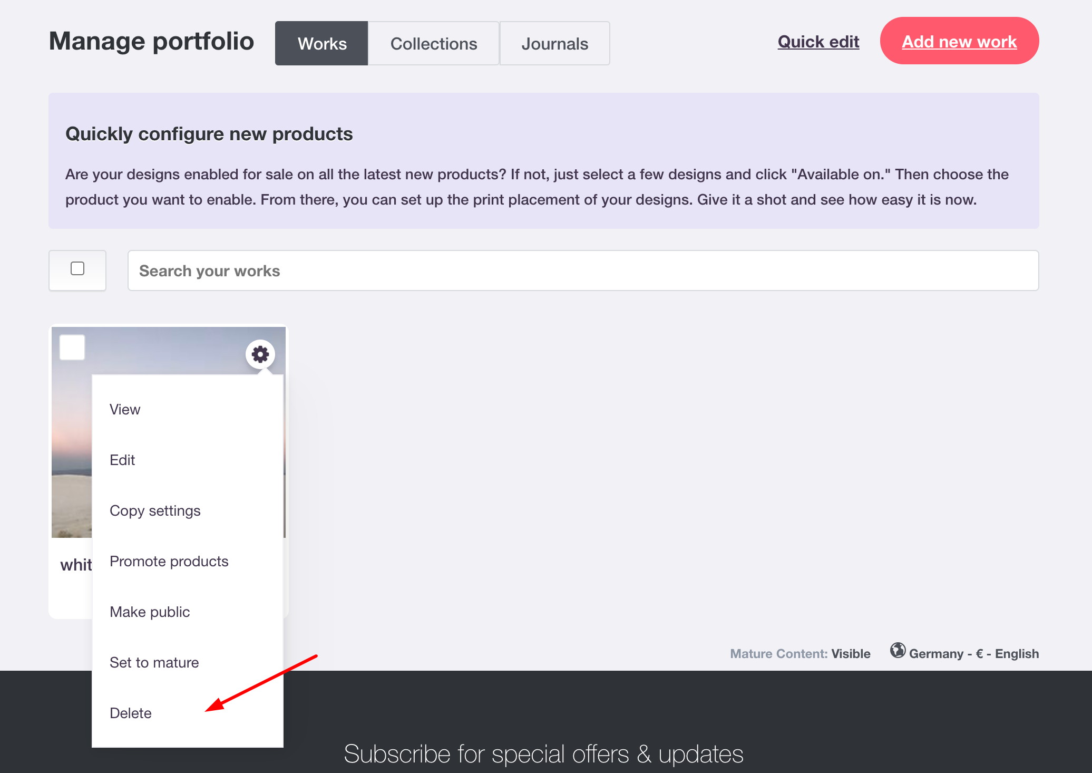Image resolution: width=1092 pixels, height=773 pixels.
Task: Select Set to mature option
Action: [x=154, y=662]
